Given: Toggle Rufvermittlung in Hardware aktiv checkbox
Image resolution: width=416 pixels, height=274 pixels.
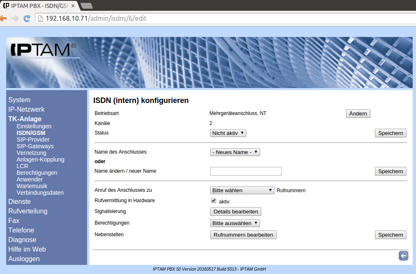Looking at the screenshot, I should (x=214, y=201).
